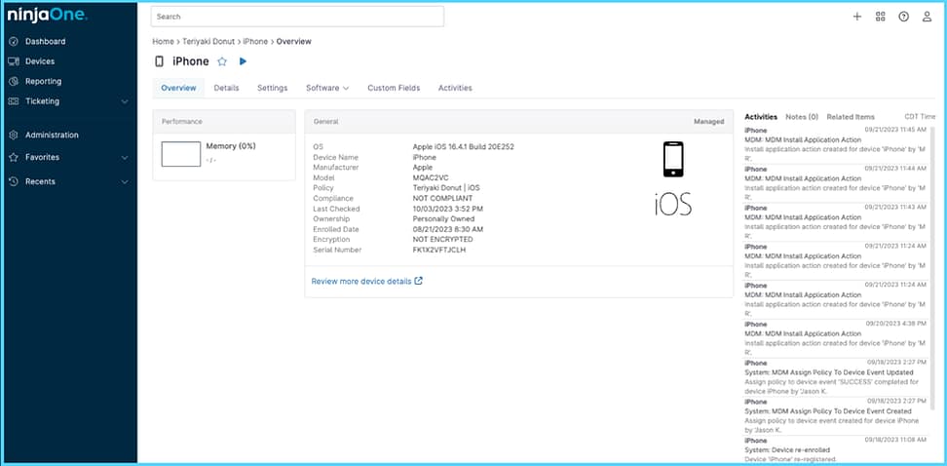Open Dashboard from the sidebar

[45, 42]
